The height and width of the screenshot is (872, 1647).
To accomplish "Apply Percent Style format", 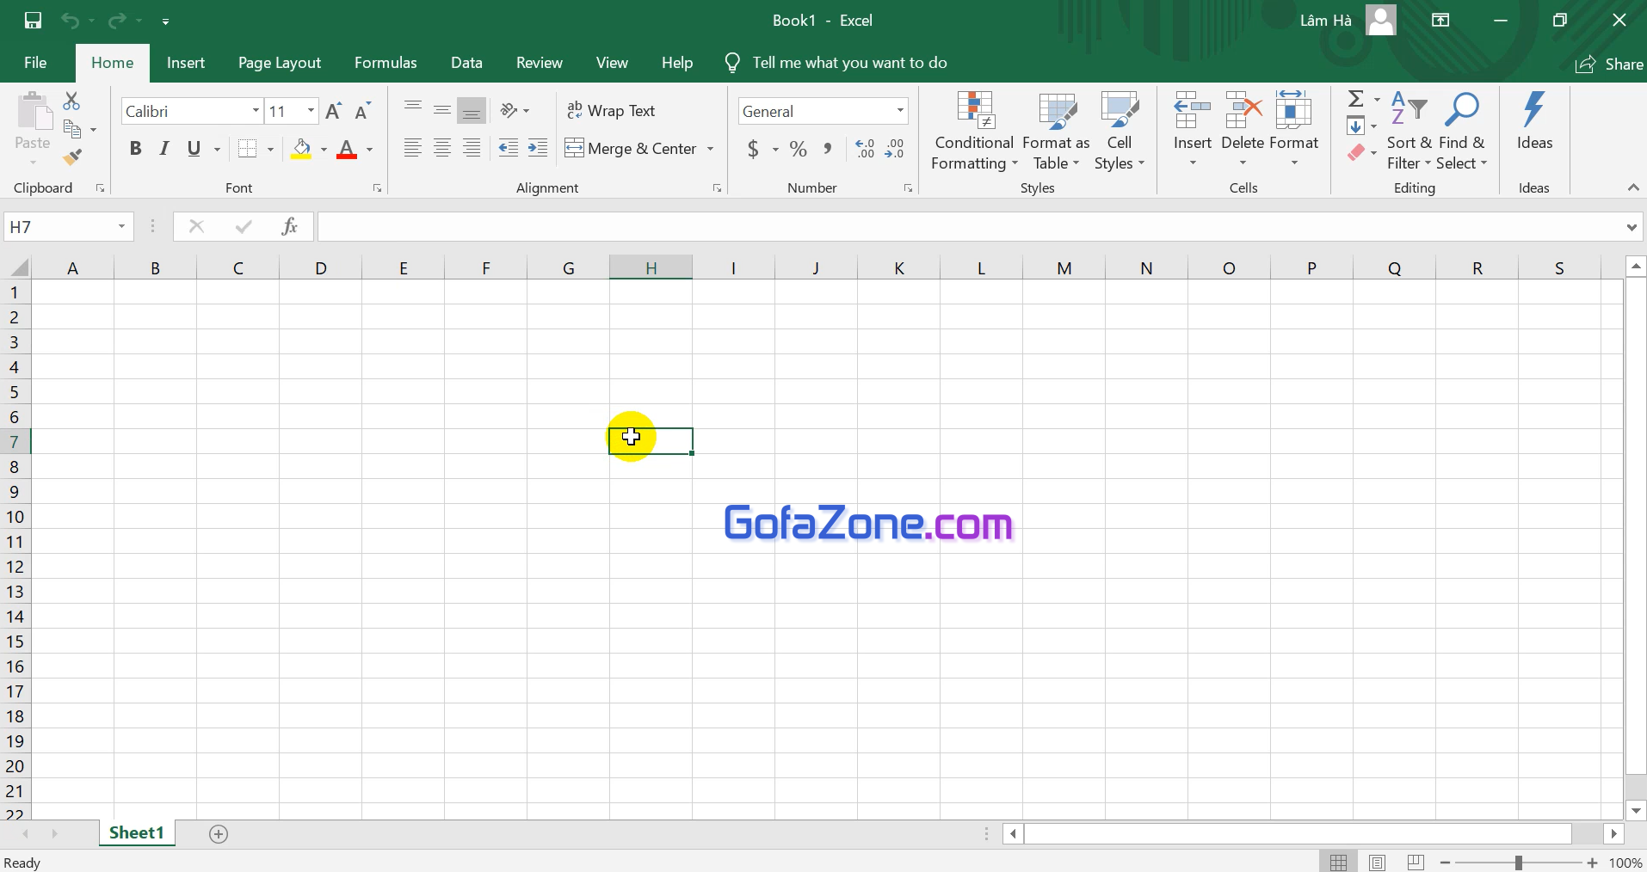I will tap(799, 149).
